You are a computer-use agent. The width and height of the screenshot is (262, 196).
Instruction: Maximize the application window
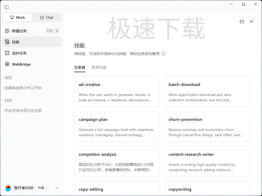pyautogui.click(x=243, y=4)
